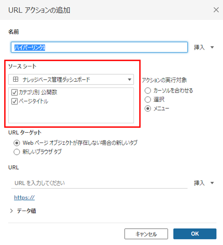Close the URL アクションの追加 dialog
The height and width of the screenshot is (245, 223).
[216, 10]
